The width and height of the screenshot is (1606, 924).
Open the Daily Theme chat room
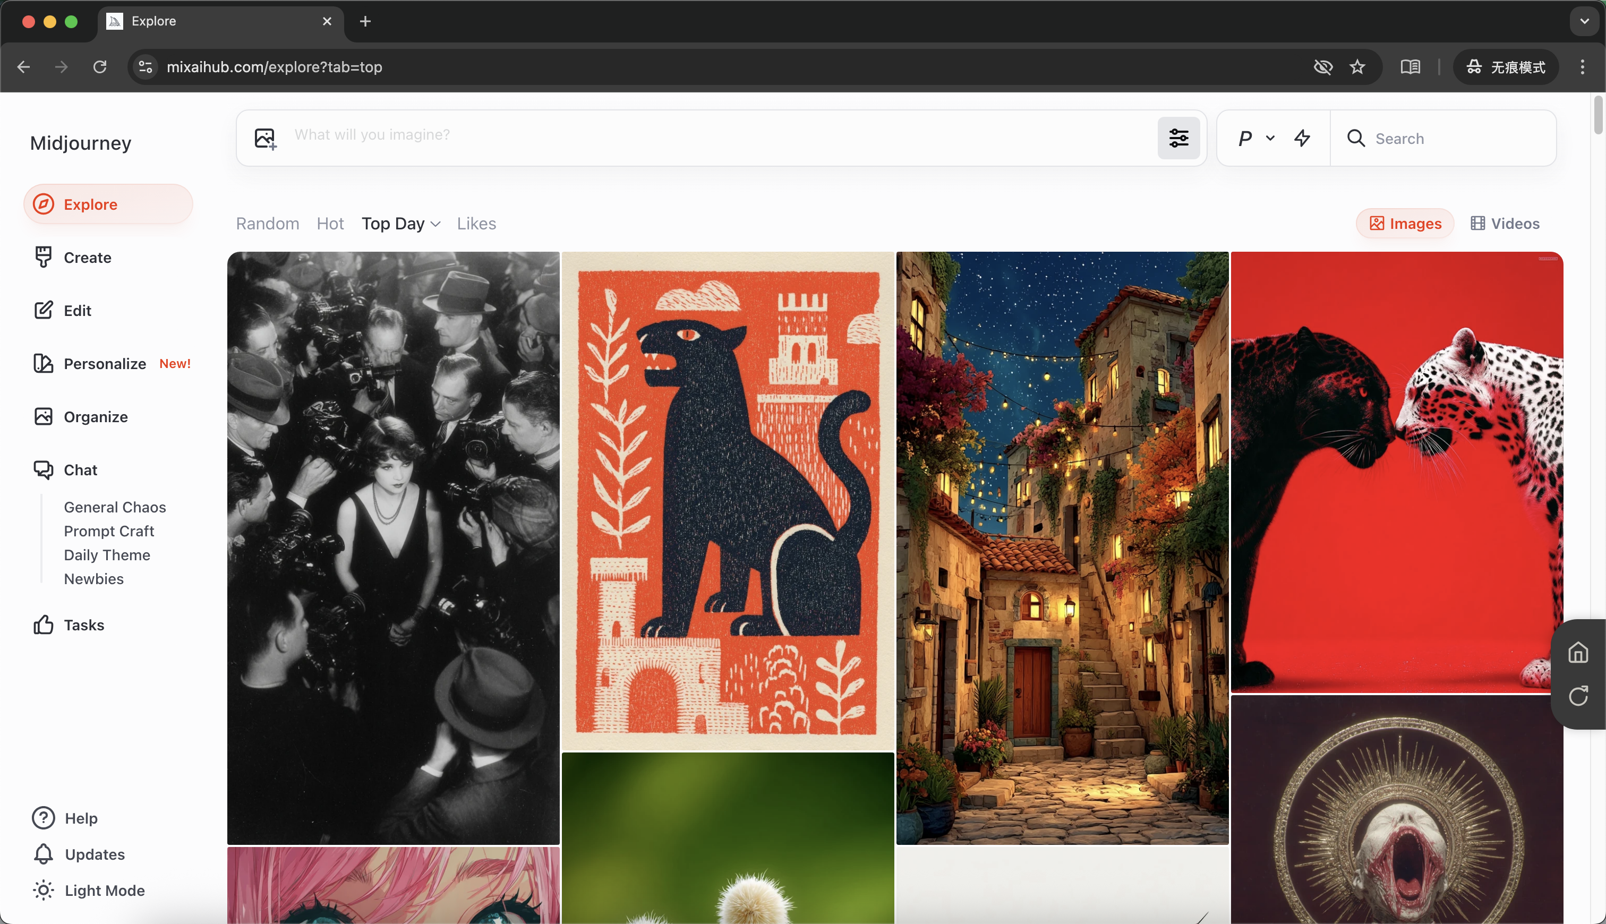point(107,554)
